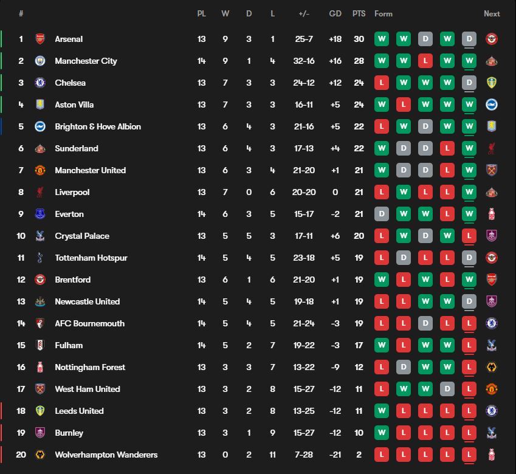Click the Chelsea crest next to the team name
516x474 pixels.
point(40,83)
